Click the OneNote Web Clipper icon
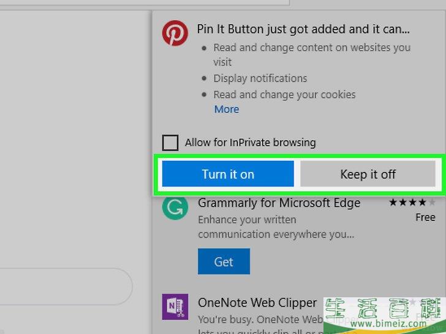 [175, 306]
